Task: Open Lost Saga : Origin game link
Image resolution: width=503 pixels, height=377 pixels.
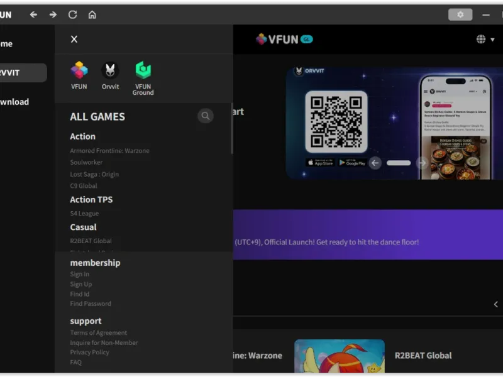Action: click(x=94, y=175)
